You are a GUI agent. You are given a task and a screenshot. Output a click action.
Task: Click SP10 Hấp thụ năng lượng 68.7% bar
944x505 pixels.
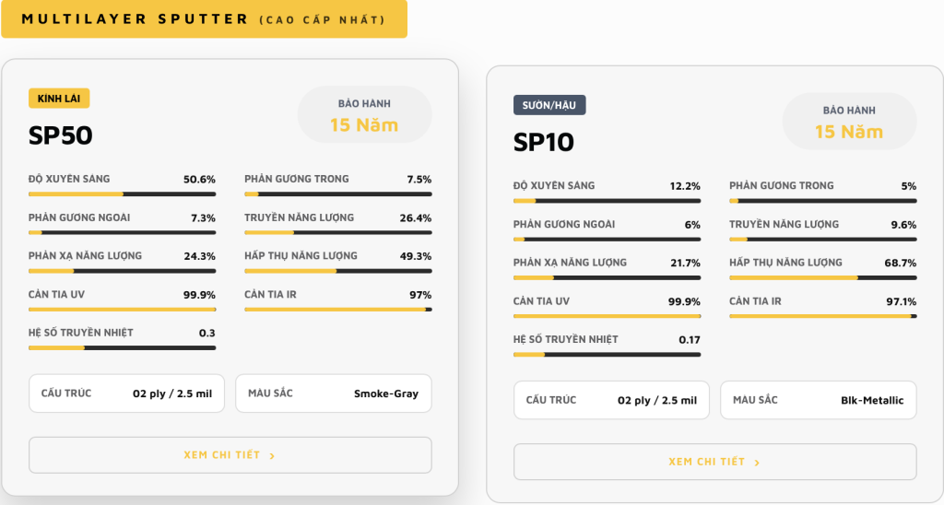tap(823, 277)
